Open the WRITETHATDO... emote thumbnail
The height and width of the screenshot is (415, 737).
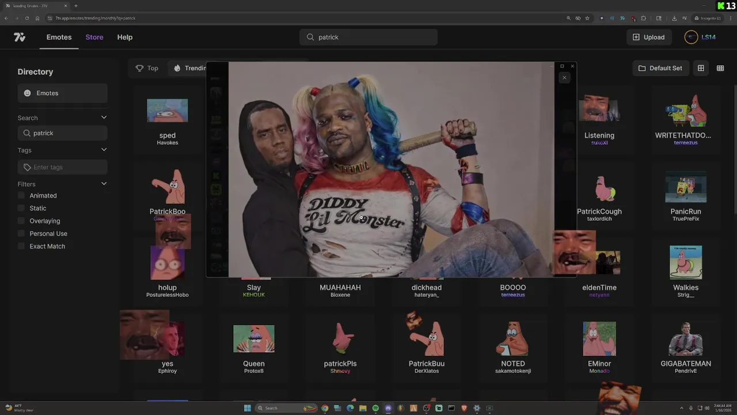[x=686, y=111]
